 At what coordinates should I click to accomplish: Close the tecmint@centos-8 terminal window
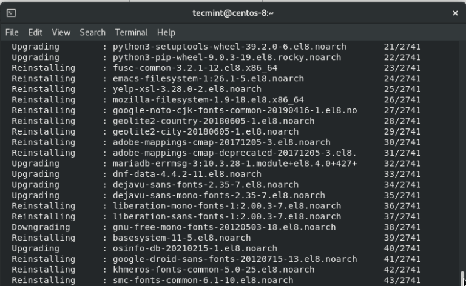(x=455, y=12)
